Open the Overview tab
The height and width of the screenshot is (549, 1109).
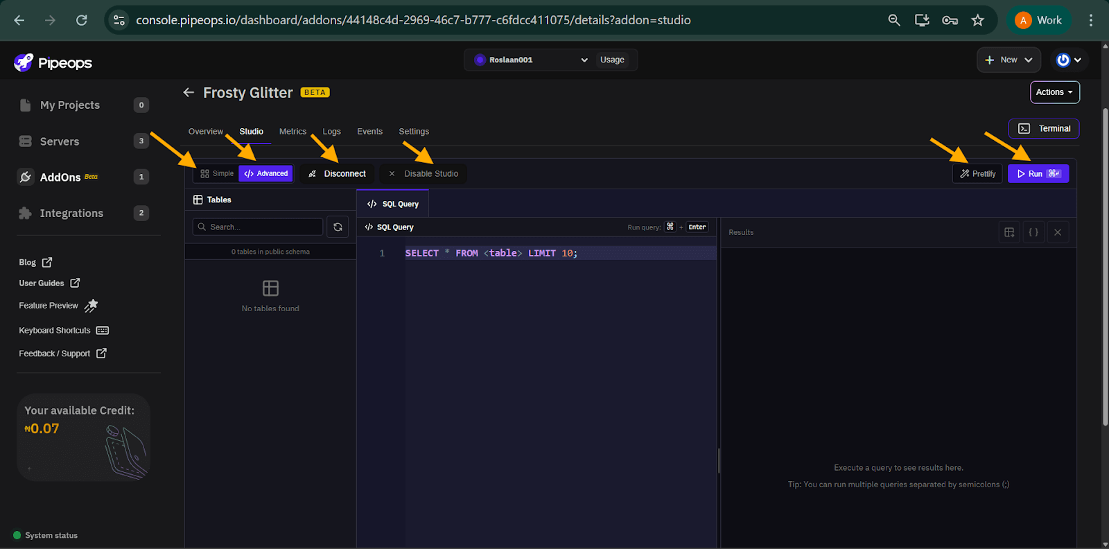206,131
